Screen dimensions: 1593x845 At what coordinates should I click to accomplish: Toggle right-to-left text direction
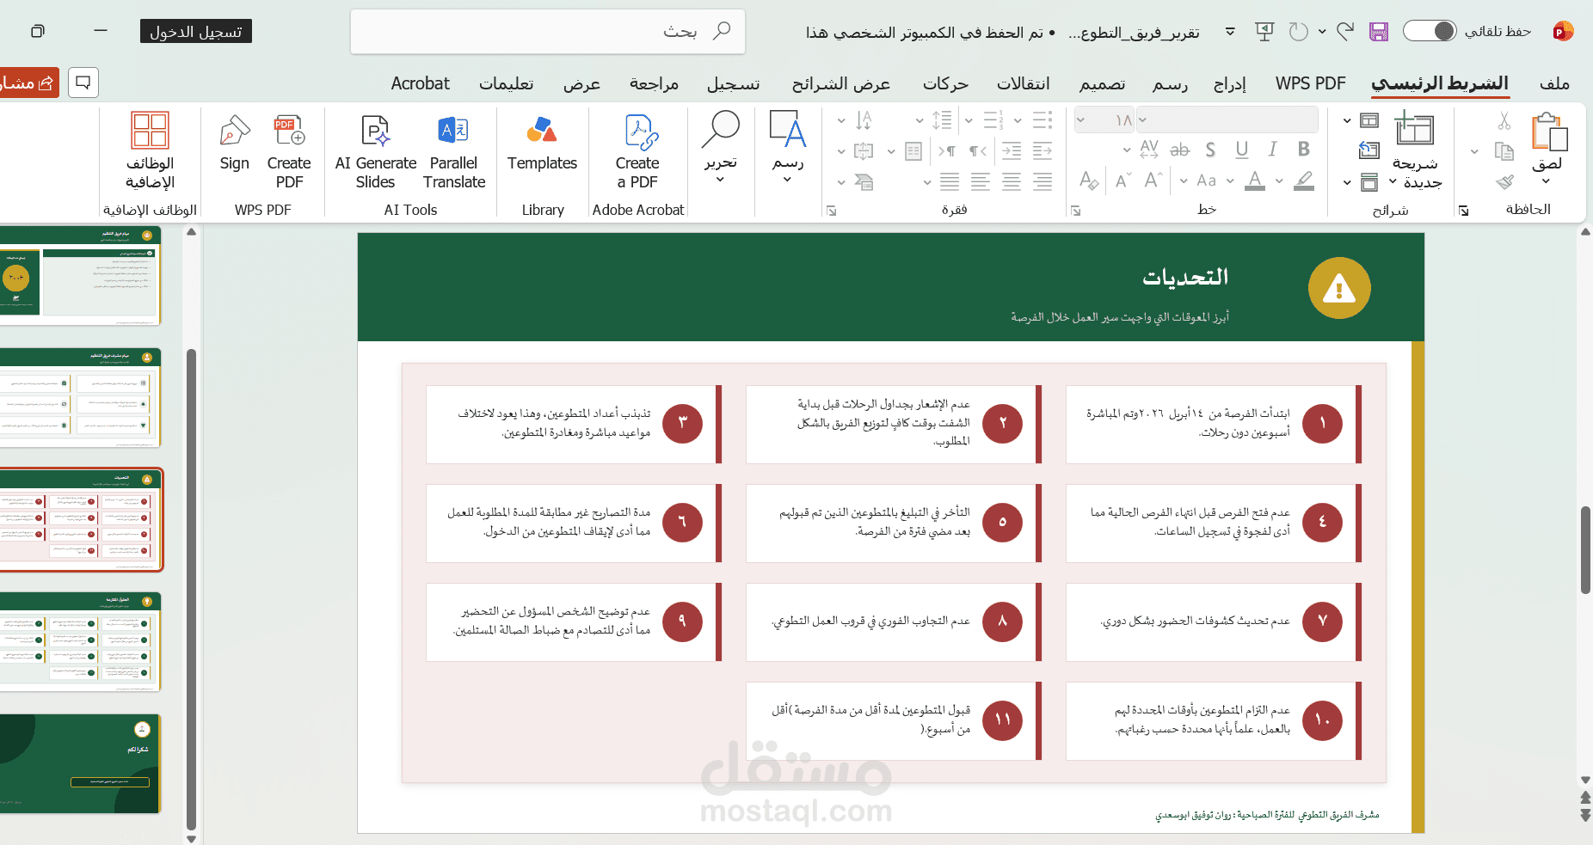(x=978, y=151)
